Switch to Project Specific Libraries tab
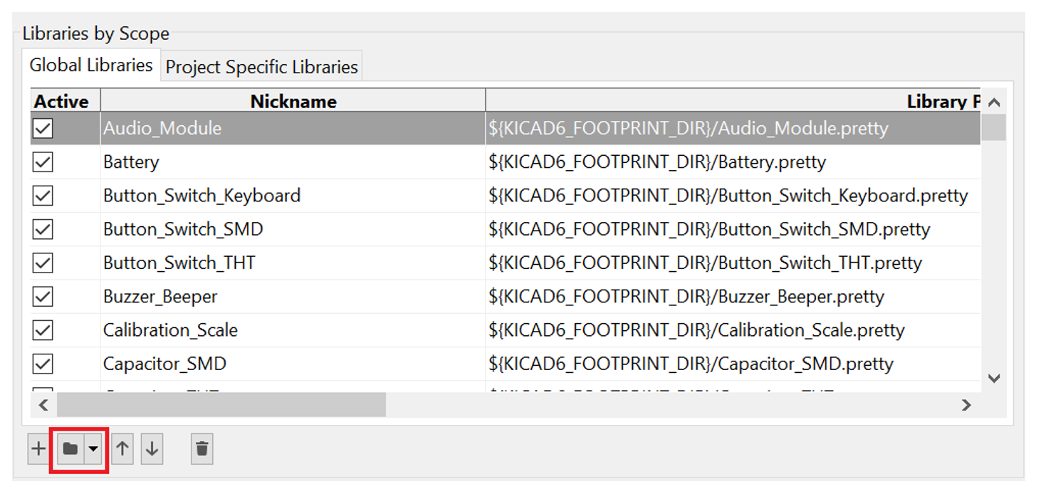 pyautogui.click(x=261, y=67)
